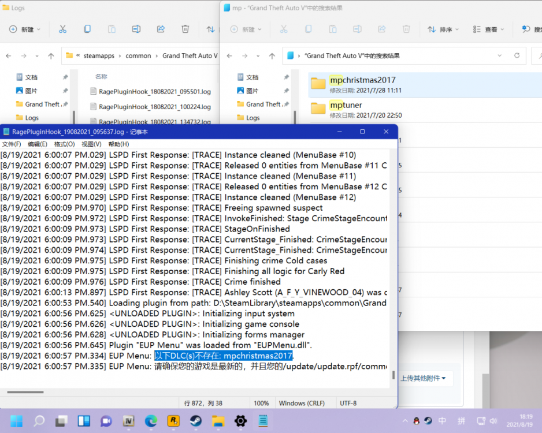Open taskbar Search
The width and height of the screenshot is (542, 433).
pos(39,421)
